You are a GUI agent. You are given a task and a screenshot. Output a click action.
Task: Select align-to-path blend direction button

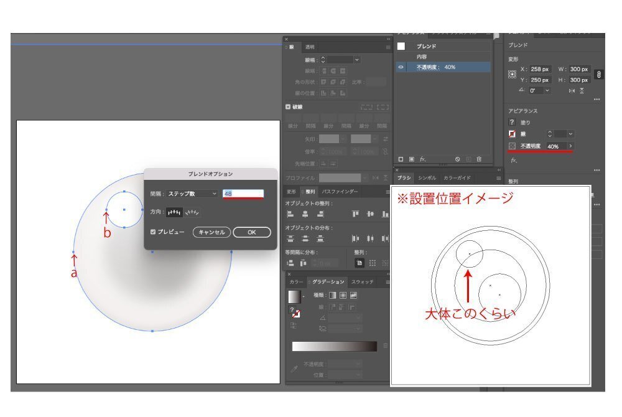pyautogui.click(x=192, y=212)
